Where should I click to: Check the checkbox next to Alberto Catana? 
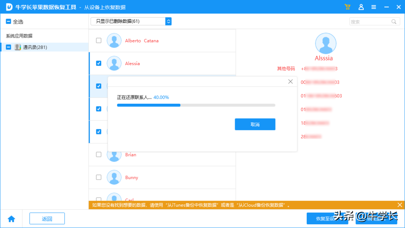click(98, 40)
